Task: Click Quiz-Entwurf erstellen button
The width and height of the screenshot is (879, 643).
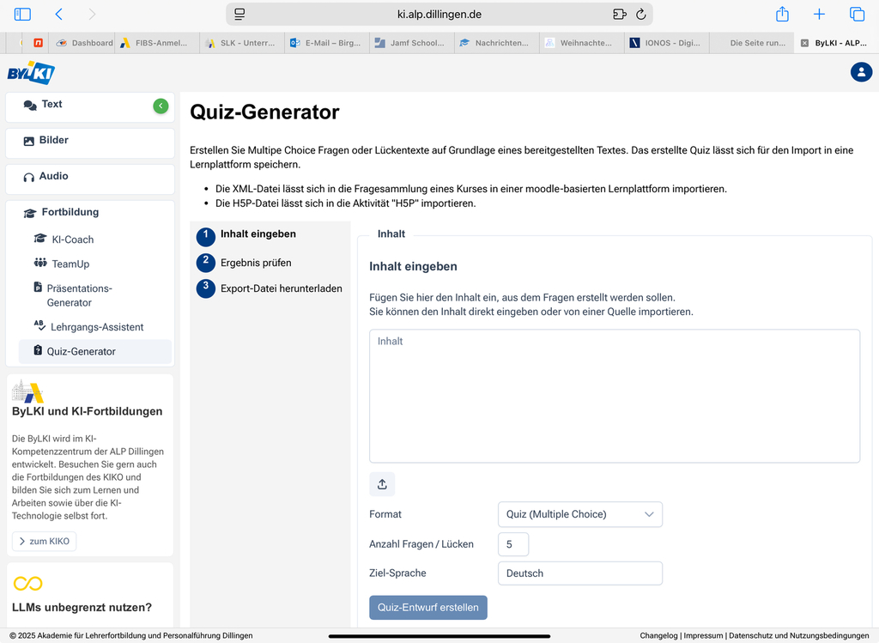Action: click(x=428, y=607)
